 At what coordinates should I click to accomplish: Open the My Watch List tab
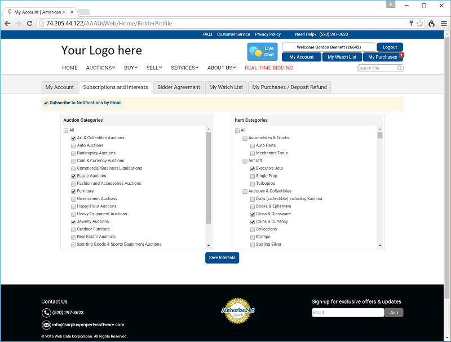coord(226,87)
